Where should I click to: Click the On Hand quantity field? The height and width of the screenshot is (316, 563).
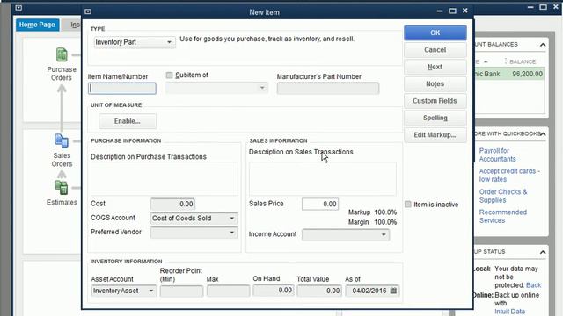274,291
